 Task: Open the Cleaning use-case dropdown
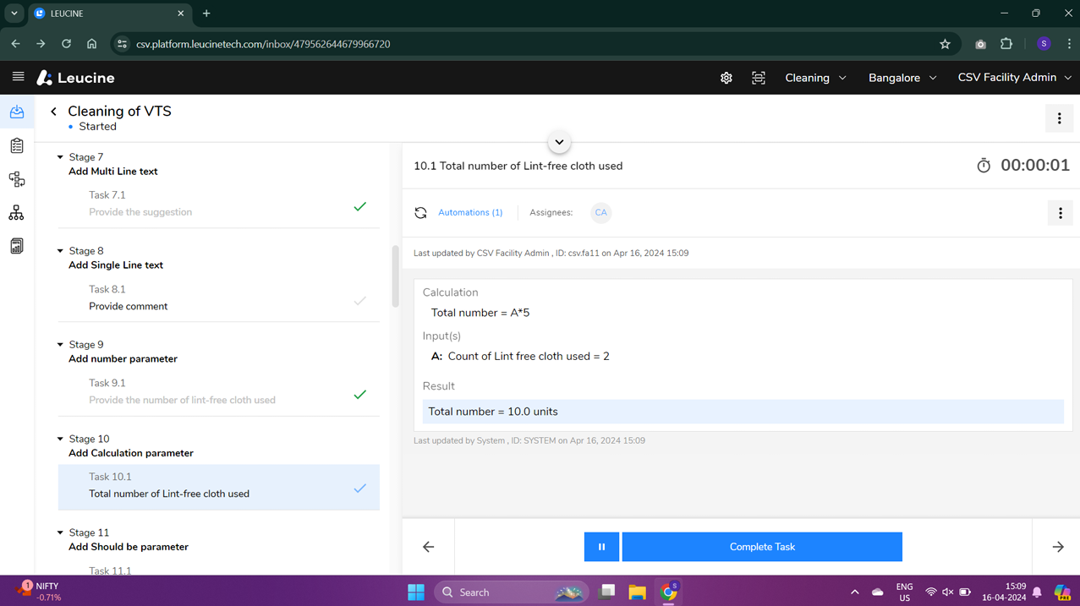[x=815, y=78]
